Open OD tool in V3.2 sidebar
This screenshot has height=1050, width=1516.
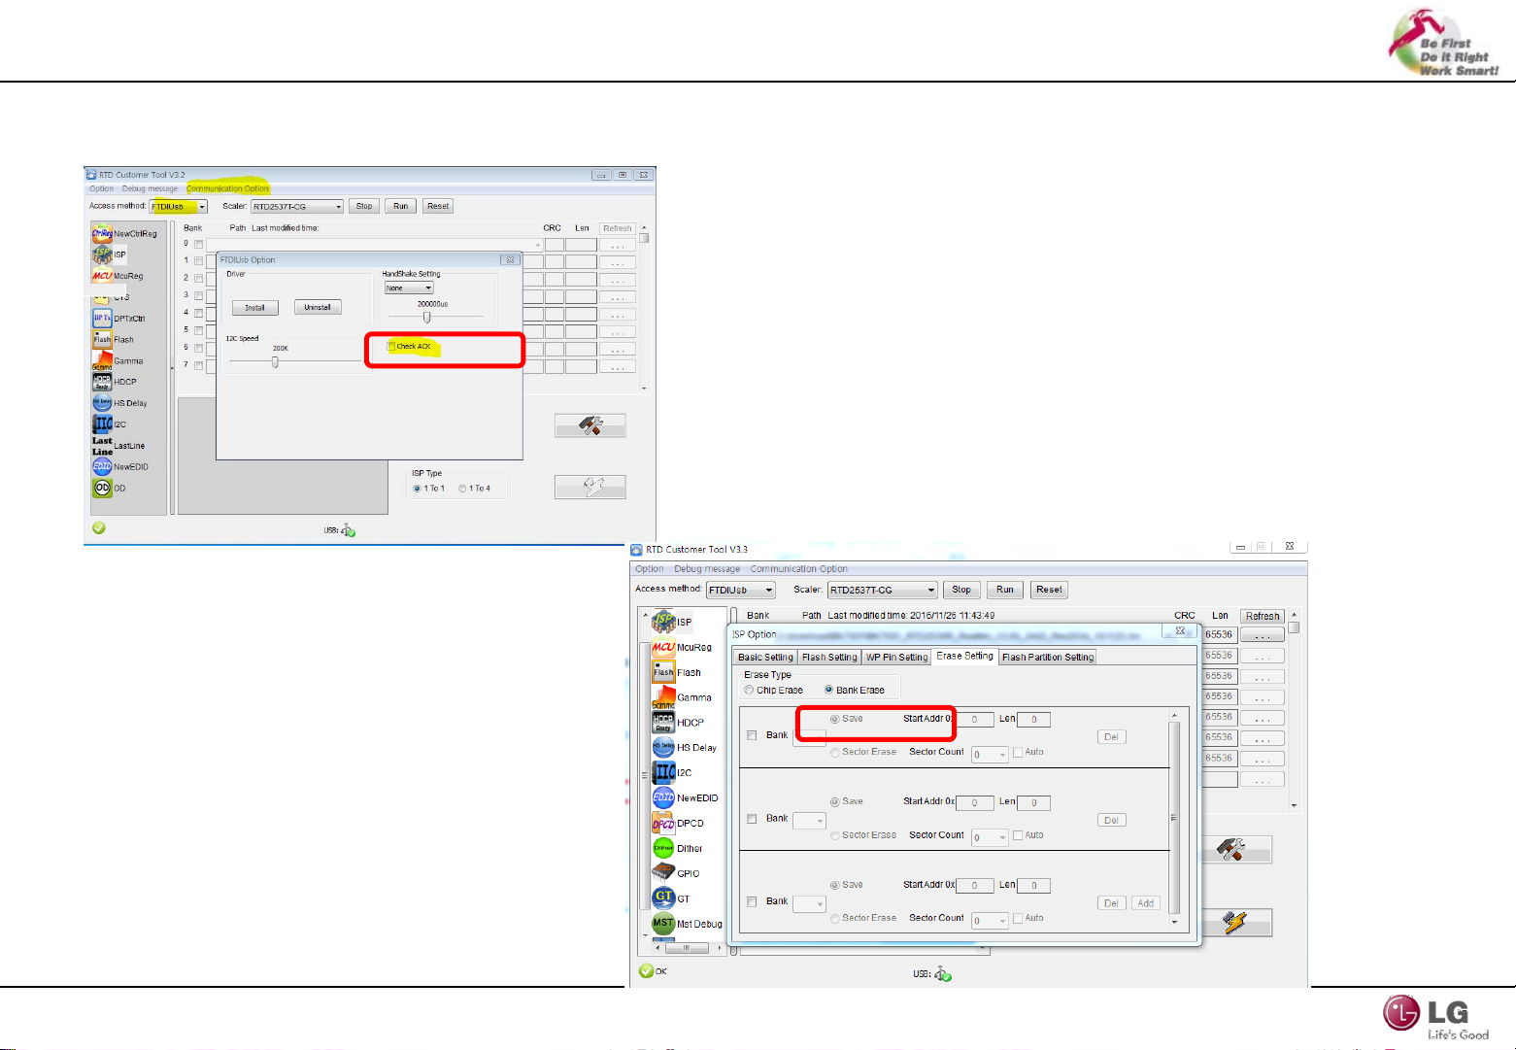[109, 489]
